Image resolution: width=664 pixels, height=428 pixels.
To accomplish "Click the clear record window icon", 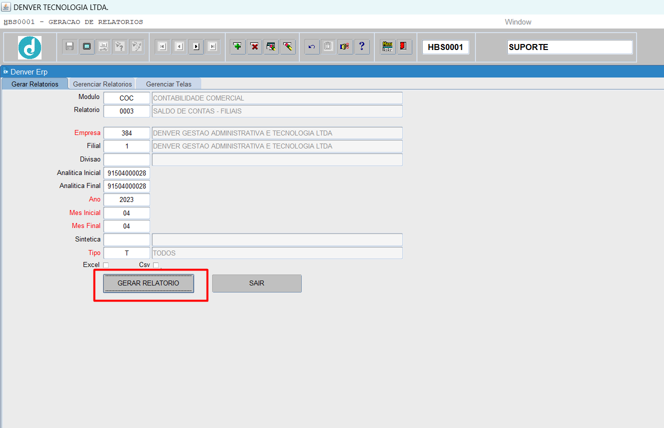I will click(271, 46).
